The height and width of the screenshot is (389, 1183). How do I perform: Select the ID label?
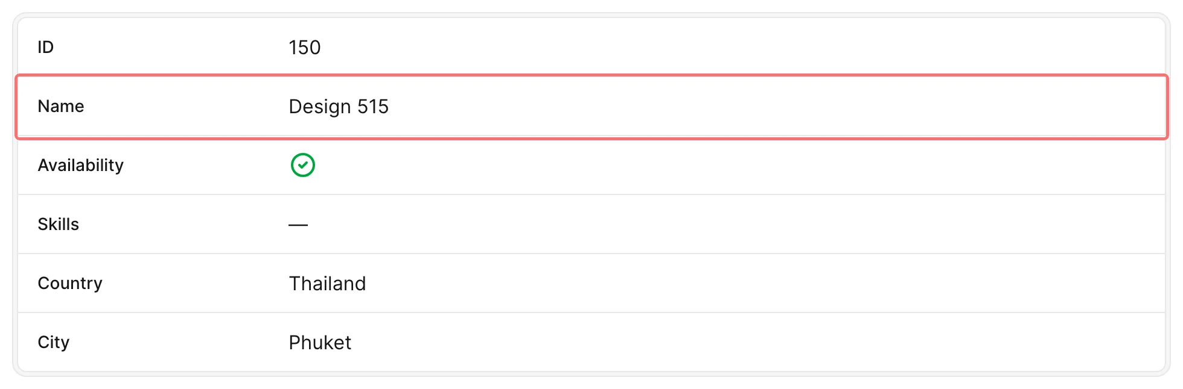pos(46,47)
